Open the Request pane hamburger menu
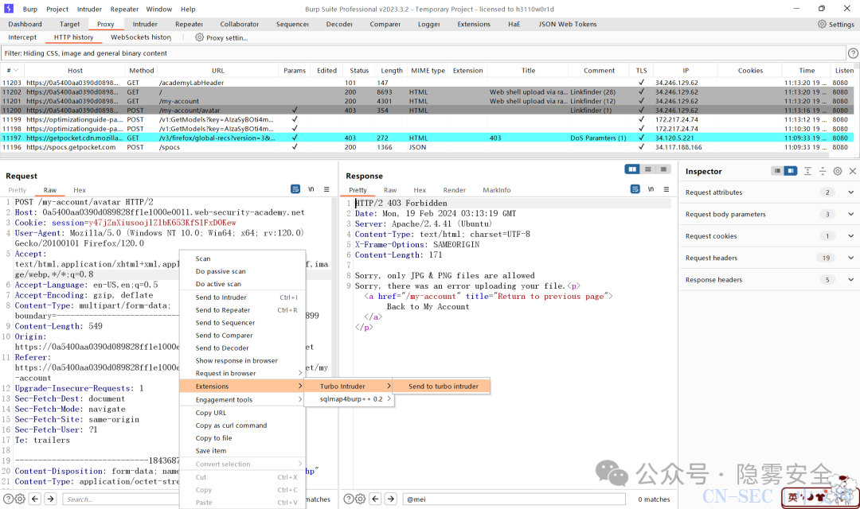Screen dimensions: 860x509 point(326,189)
